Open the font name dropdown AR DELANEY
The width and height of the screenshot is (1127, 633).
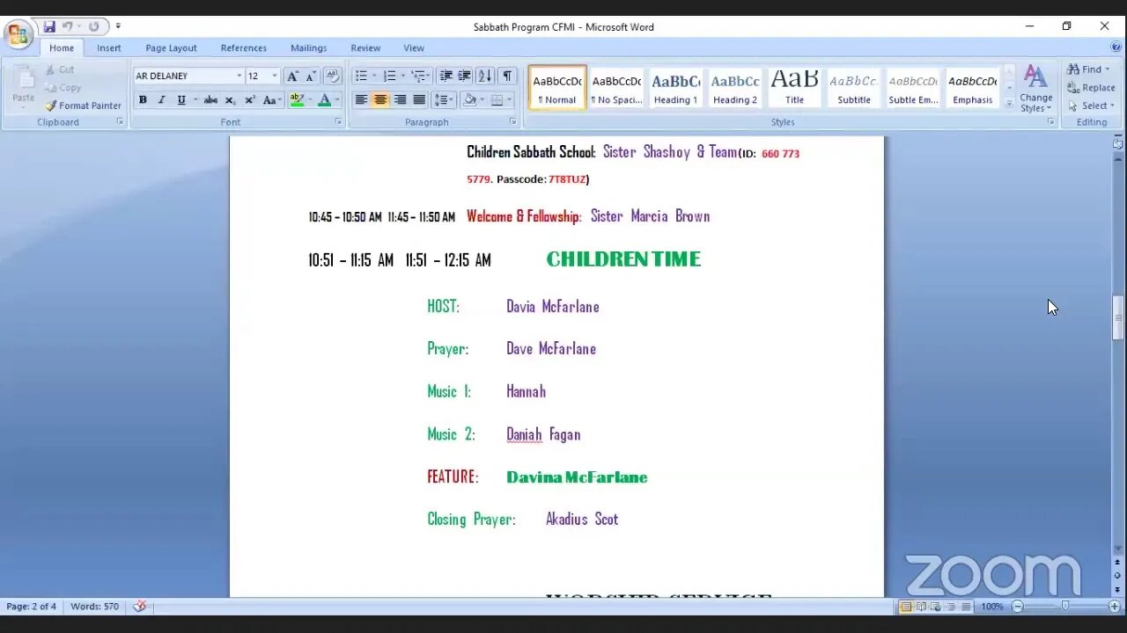[x=238, y=76]
